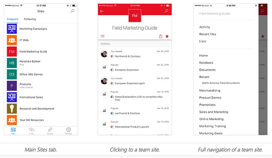The width and height of the screenshot is (272, 158).
Task: Open Promotions navigation link
Action: tap(207, 105)
